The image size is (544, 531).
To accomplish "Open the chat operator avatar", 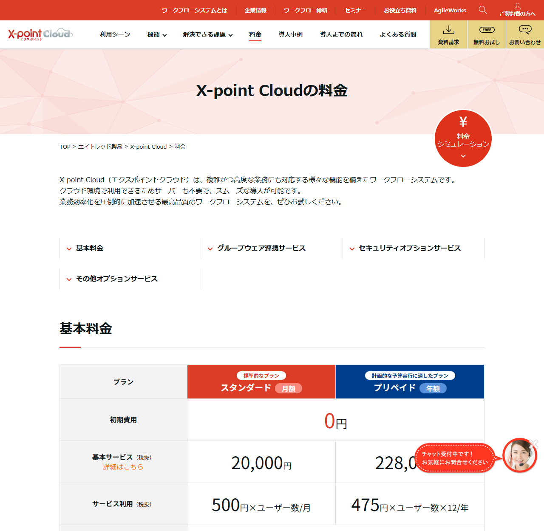I will [519, 455].
